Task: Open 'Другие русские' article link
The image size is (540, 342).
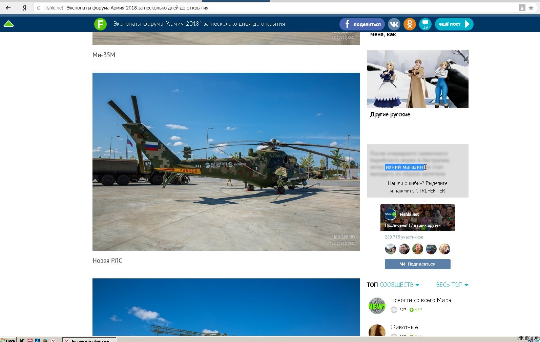Action: pyautogui.click(x=390, y=114)
